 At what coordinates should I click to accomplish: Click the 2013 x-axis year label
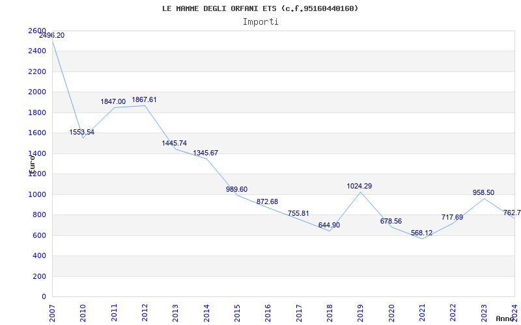(175, 313)
